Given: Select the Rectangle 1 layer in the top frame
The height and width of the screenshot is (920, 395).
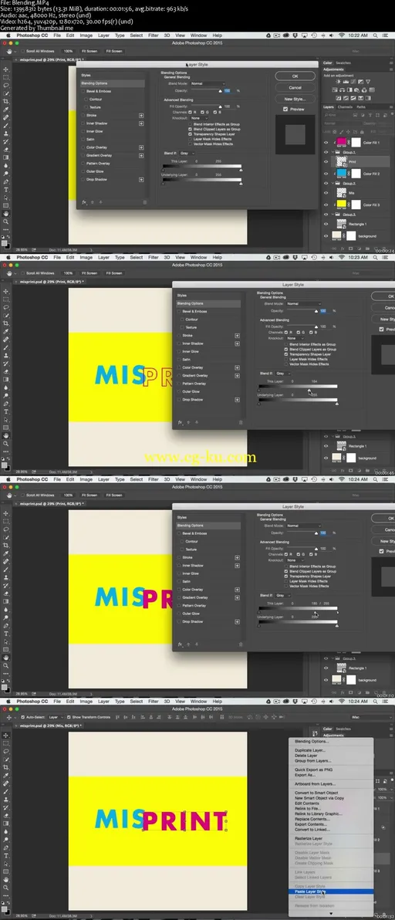Looking at the screenshot, I should pos(358,224).
